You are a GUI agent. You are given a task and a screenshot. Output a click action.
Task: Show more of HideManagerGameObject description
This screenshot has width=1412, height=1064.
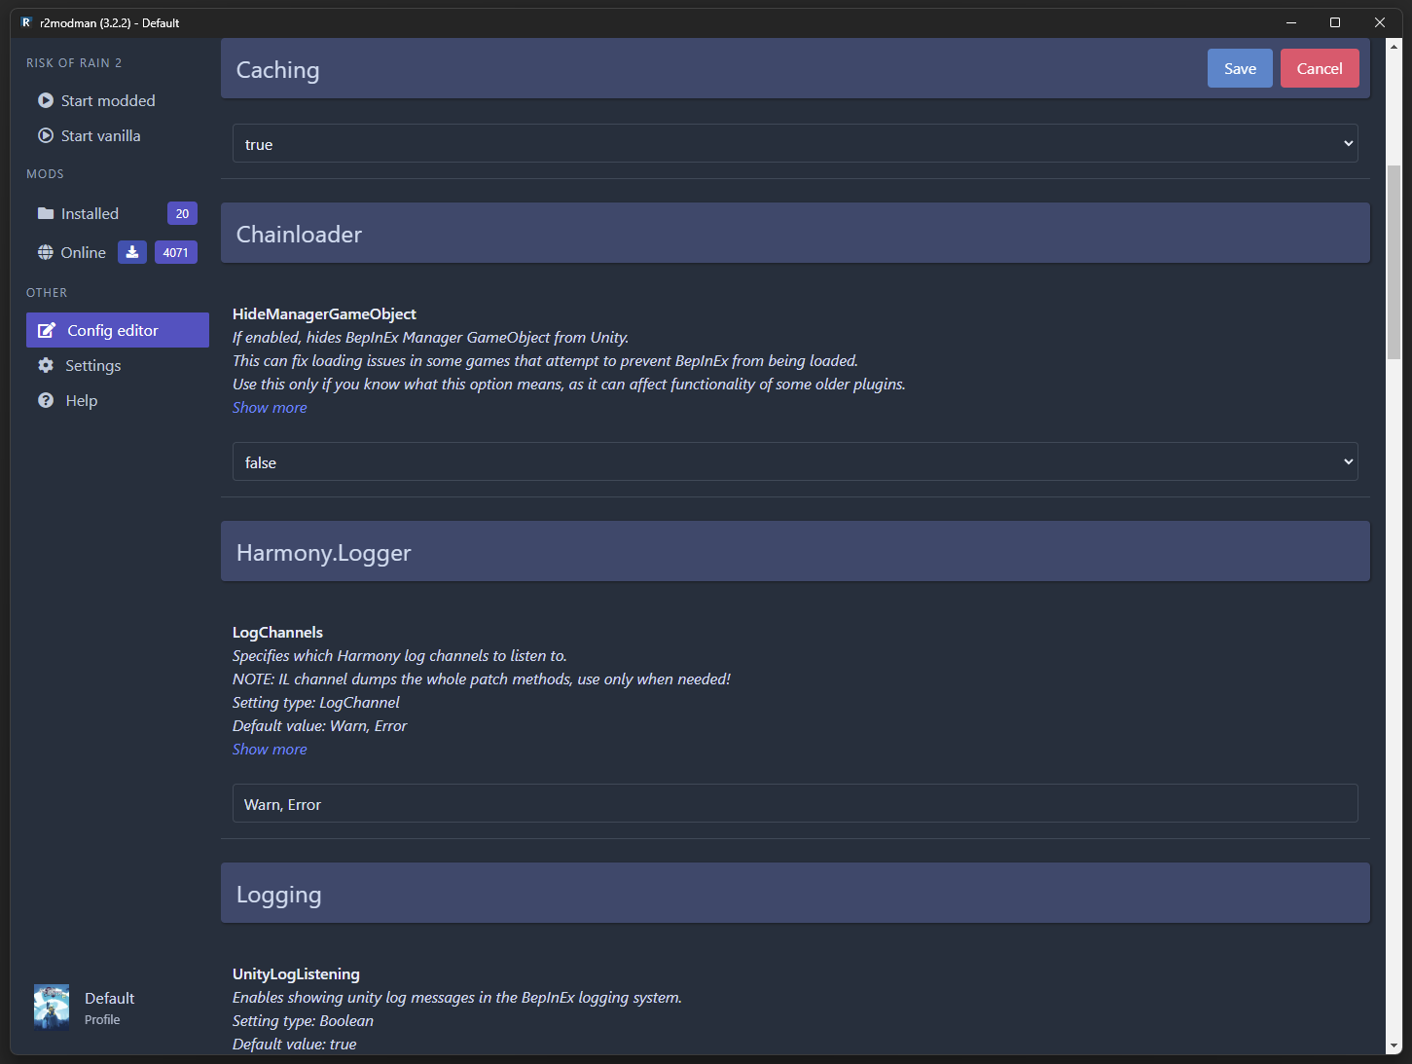(270, 408)
